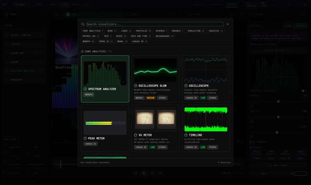
Task: Click the Core Analytics section header icon
Action: point(82,51)
